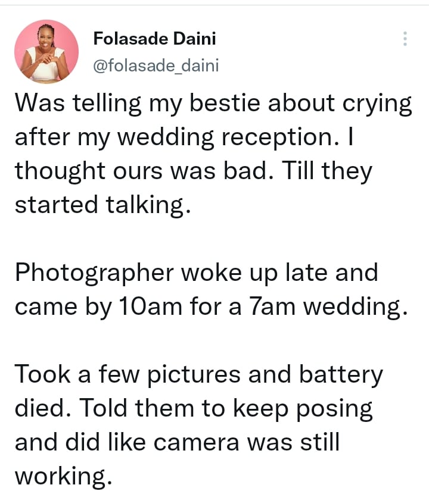This screenshot has height=491, width=429.
Task: Click the paragraph starting 'Took a few pictures'
Action: [x=199, y=425]
